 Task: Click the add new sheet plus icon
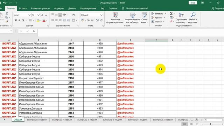coord(196,120)
